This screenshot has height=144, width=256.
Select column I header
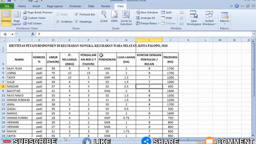[149, 40]
